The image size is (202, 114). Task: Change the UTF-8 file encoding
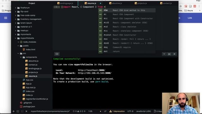click(x=130, y=111)
